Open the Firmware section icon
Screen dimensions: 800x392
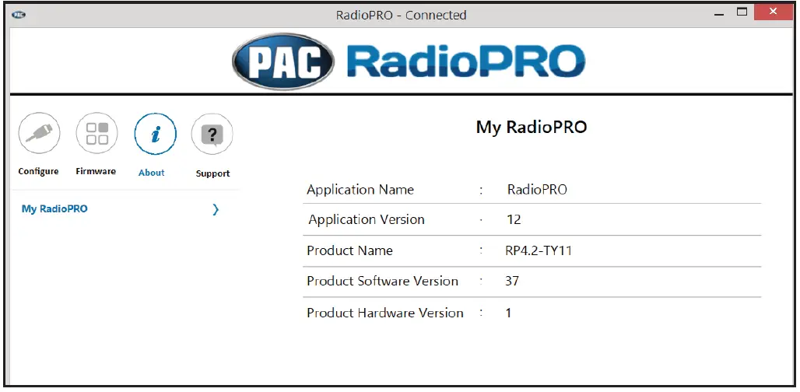(97, 134)
